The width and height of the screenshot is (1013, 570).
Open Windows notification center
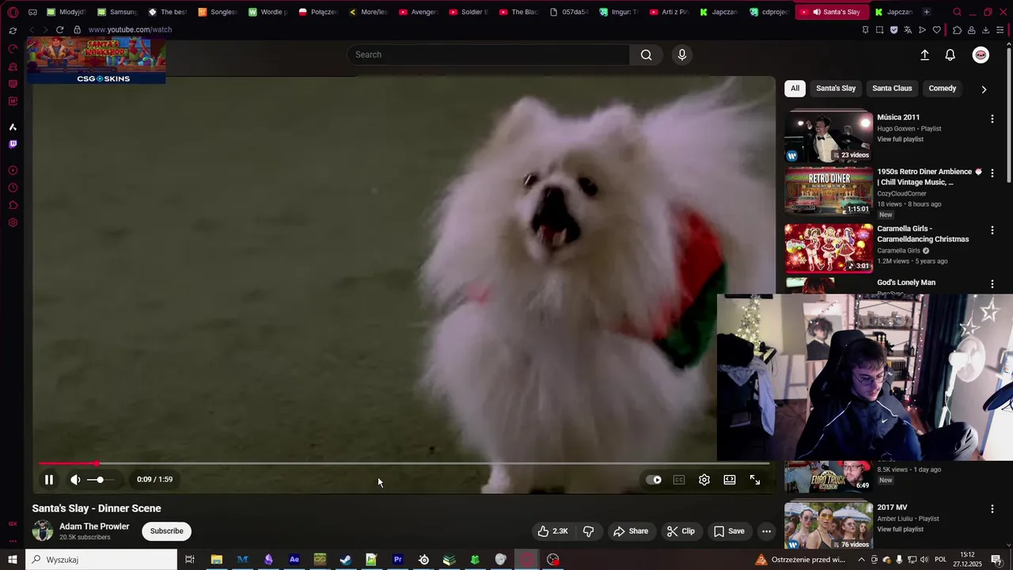pyautogui.click(x=996, y=560)
